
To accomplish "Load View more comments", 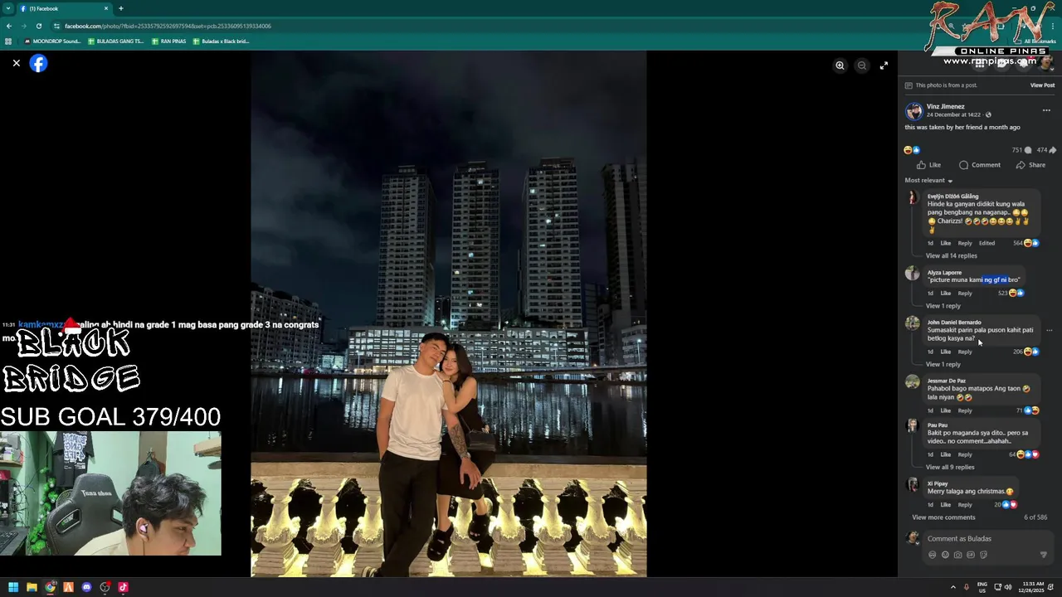I will [x=943, y=517].
